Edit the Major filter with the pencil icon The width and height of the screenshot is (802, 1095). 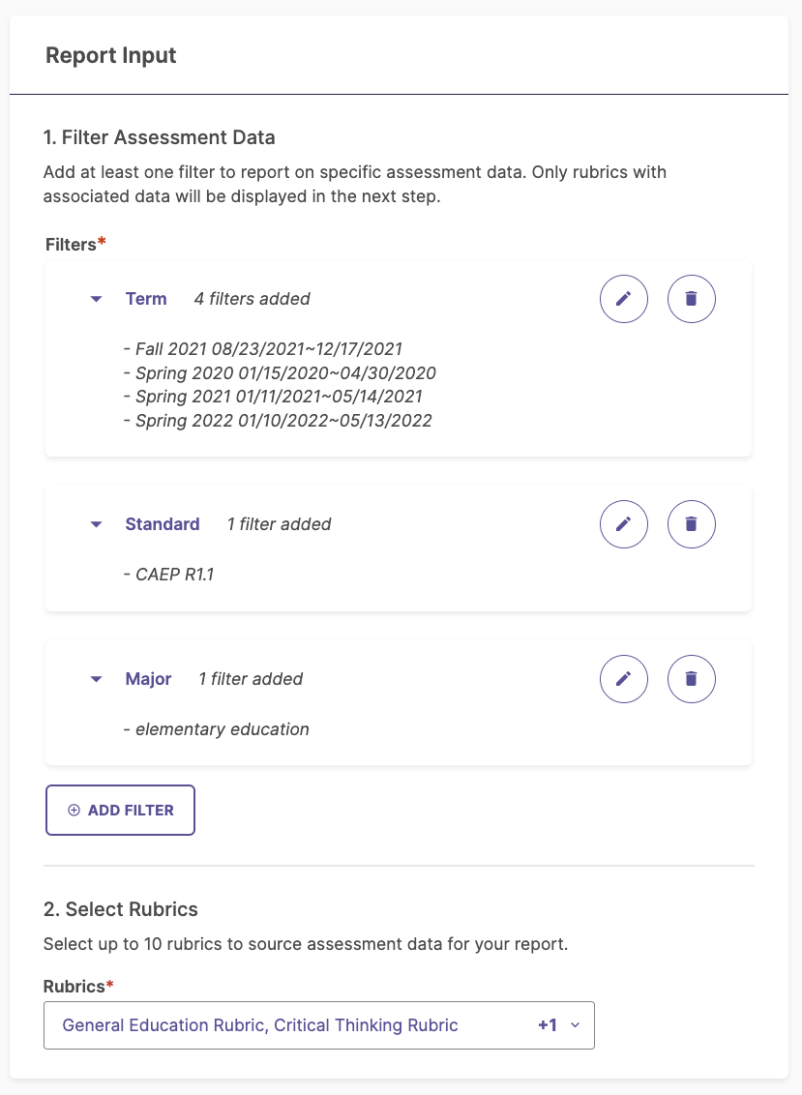(624, 679)
